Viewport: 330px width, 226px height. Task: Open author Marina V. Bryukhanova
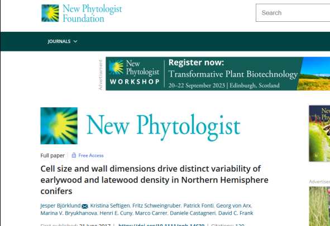pos(69,213)
